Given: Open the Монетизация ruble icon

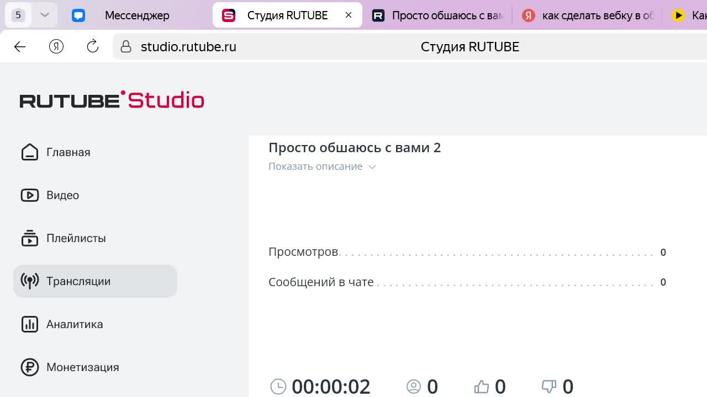Looking at the screenshot, I should tap(30, 367).
